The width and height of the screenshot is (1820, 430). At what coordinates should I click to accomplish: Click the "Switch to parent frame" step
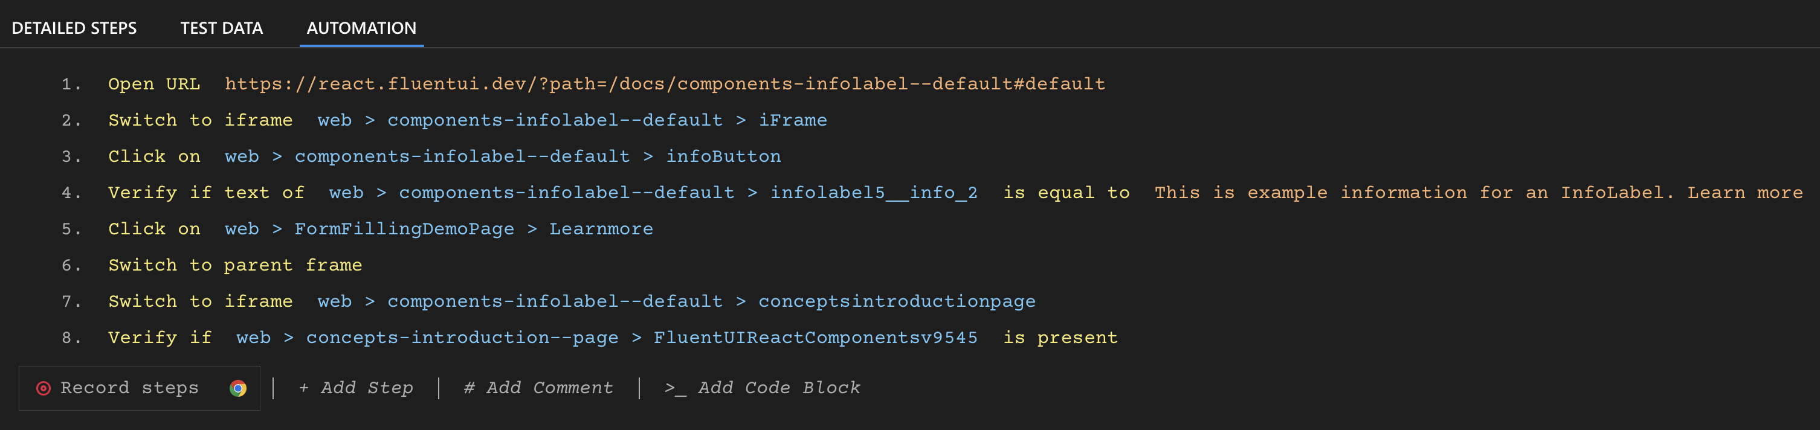pyautogui.click(x=234, y=266)
